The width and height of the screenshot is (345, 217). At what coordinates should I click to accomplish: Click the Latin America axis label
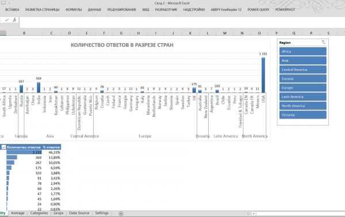coord(226,136)
